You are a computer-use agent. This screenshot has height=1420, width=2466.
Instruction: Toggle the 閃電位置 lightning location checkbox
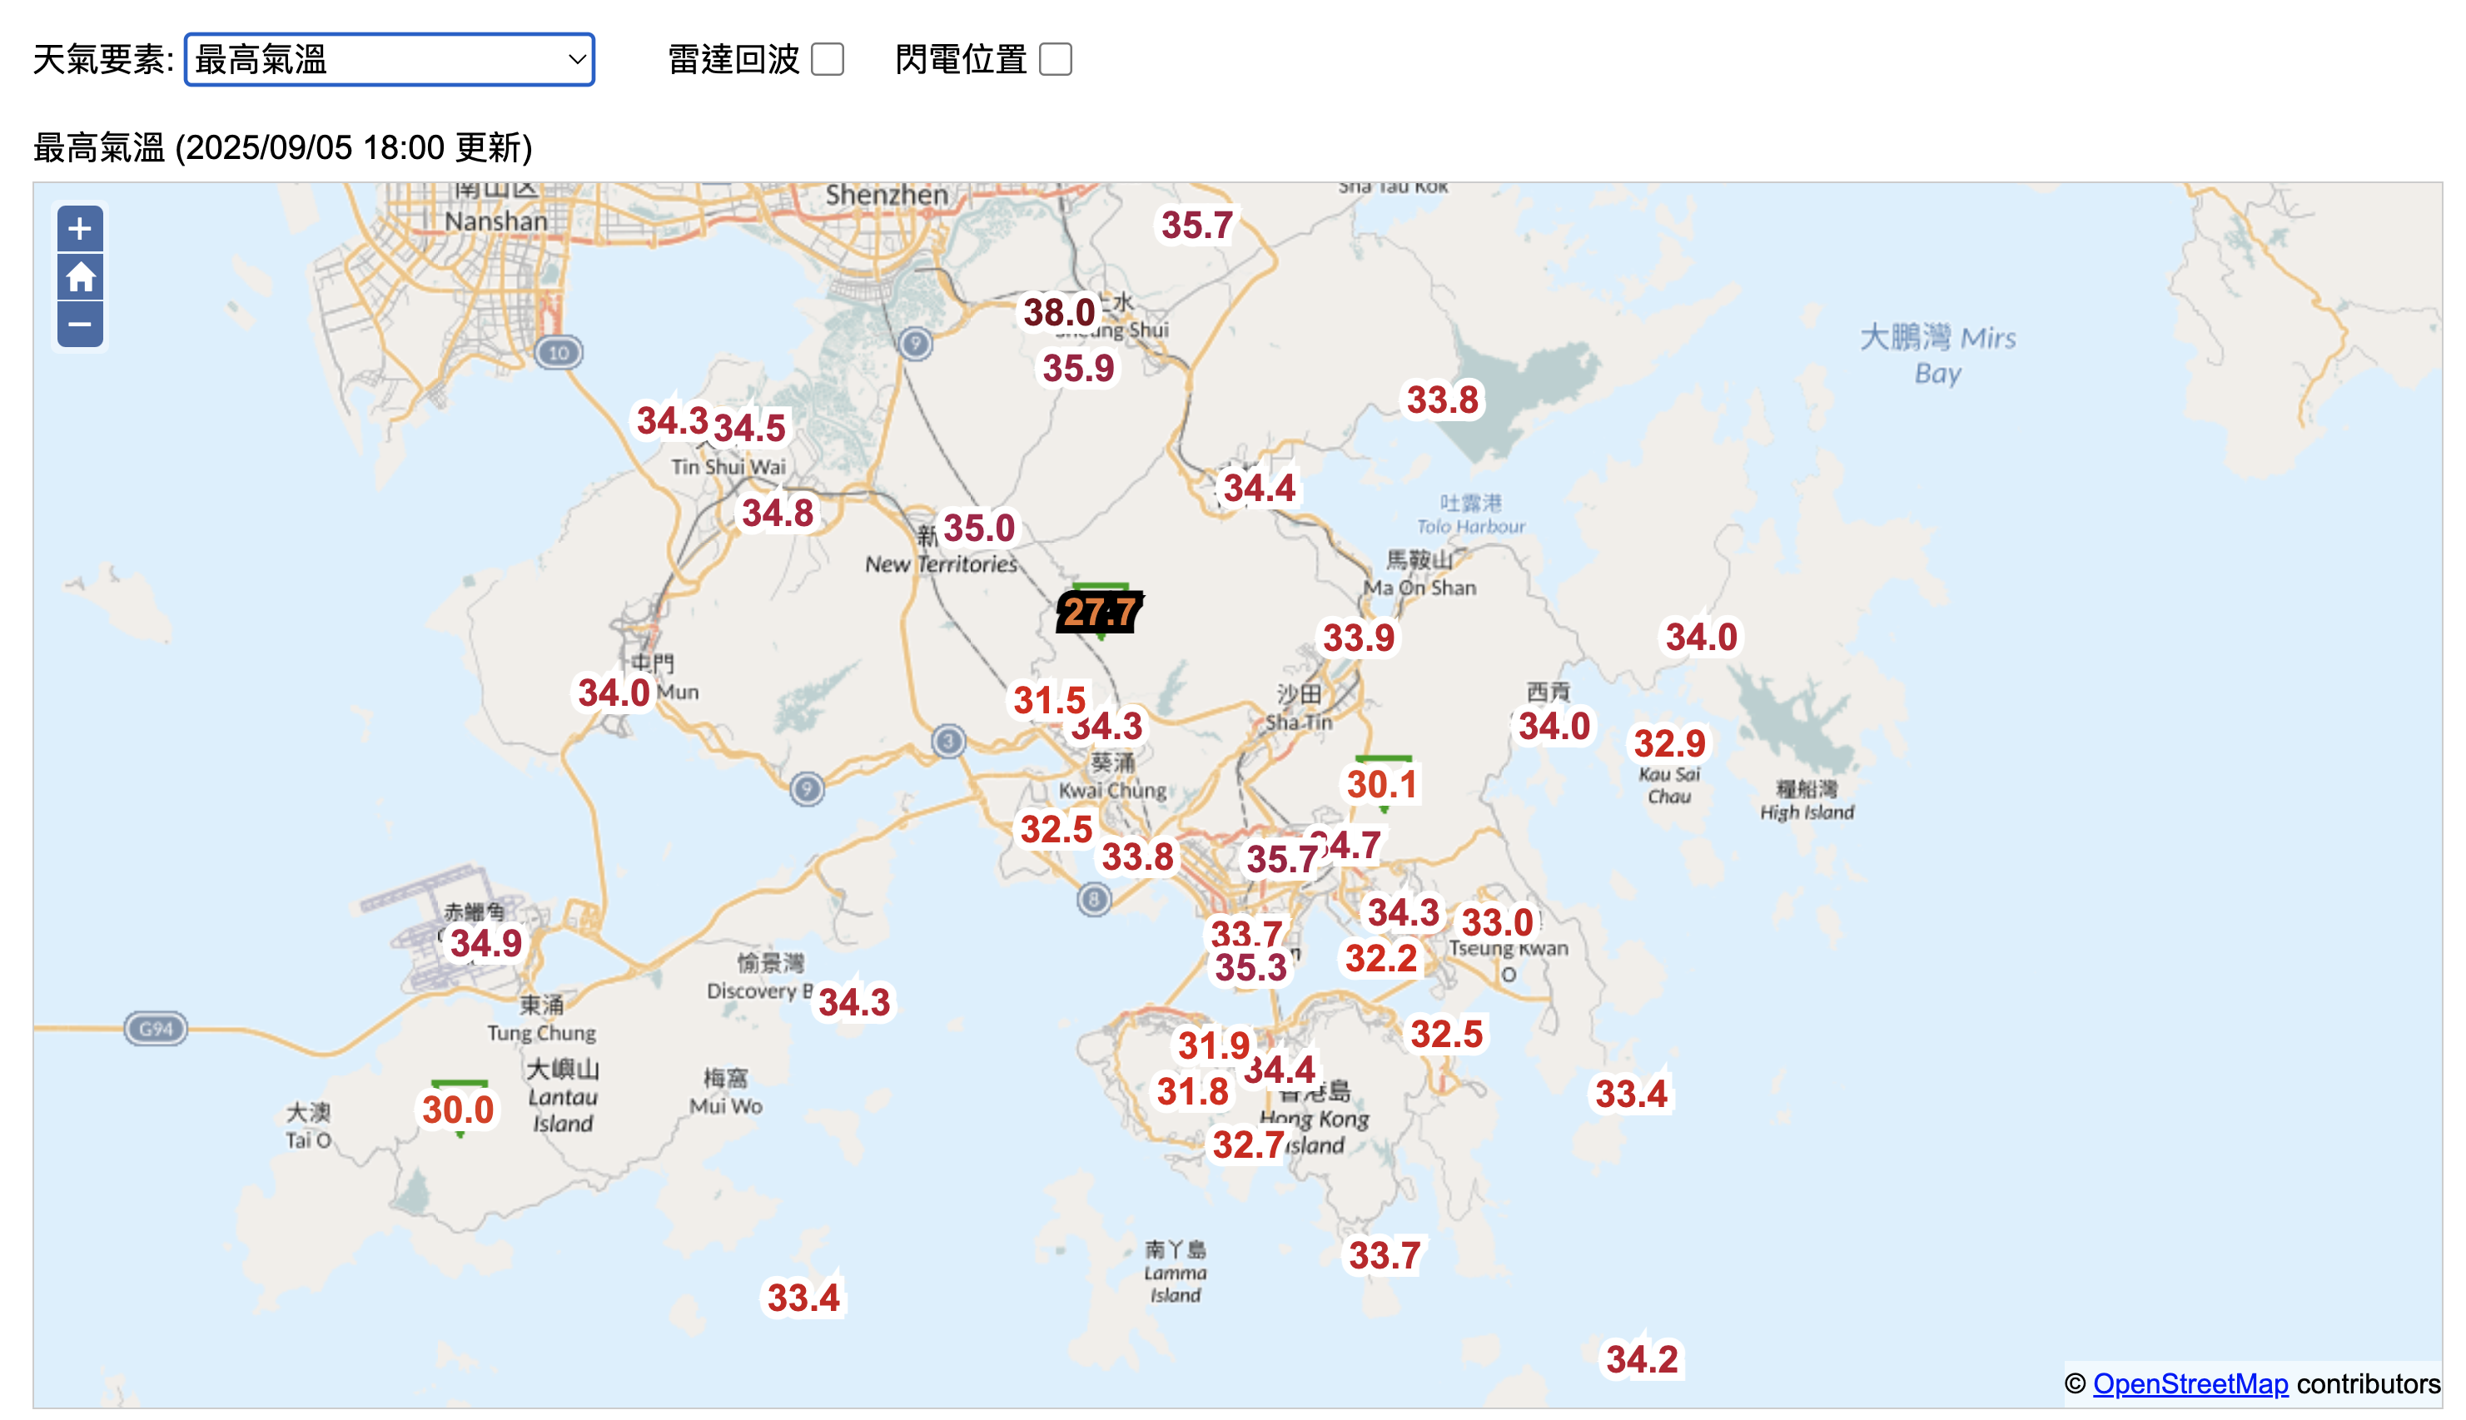point(1056,59)
